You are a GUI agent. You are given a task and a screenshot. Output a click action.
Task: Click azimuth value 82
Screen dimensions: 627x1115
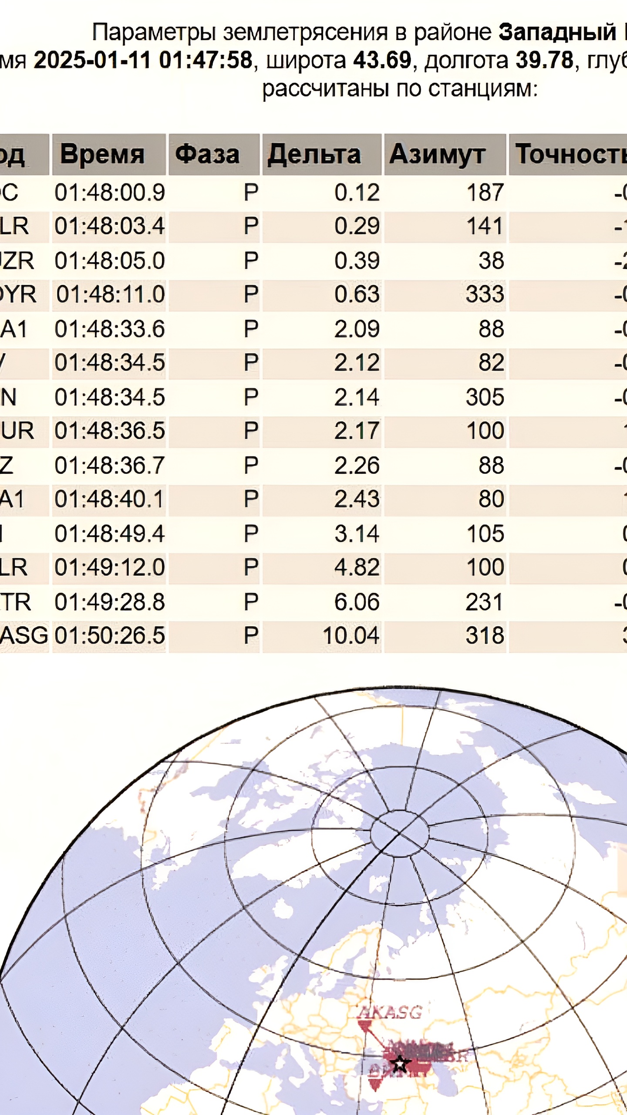492,362
